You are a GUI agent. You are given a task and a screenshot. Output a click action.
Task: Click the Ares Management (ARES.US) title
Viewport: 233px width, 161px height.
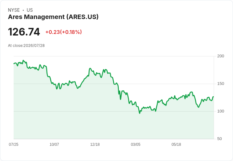(x=53, y=17)
